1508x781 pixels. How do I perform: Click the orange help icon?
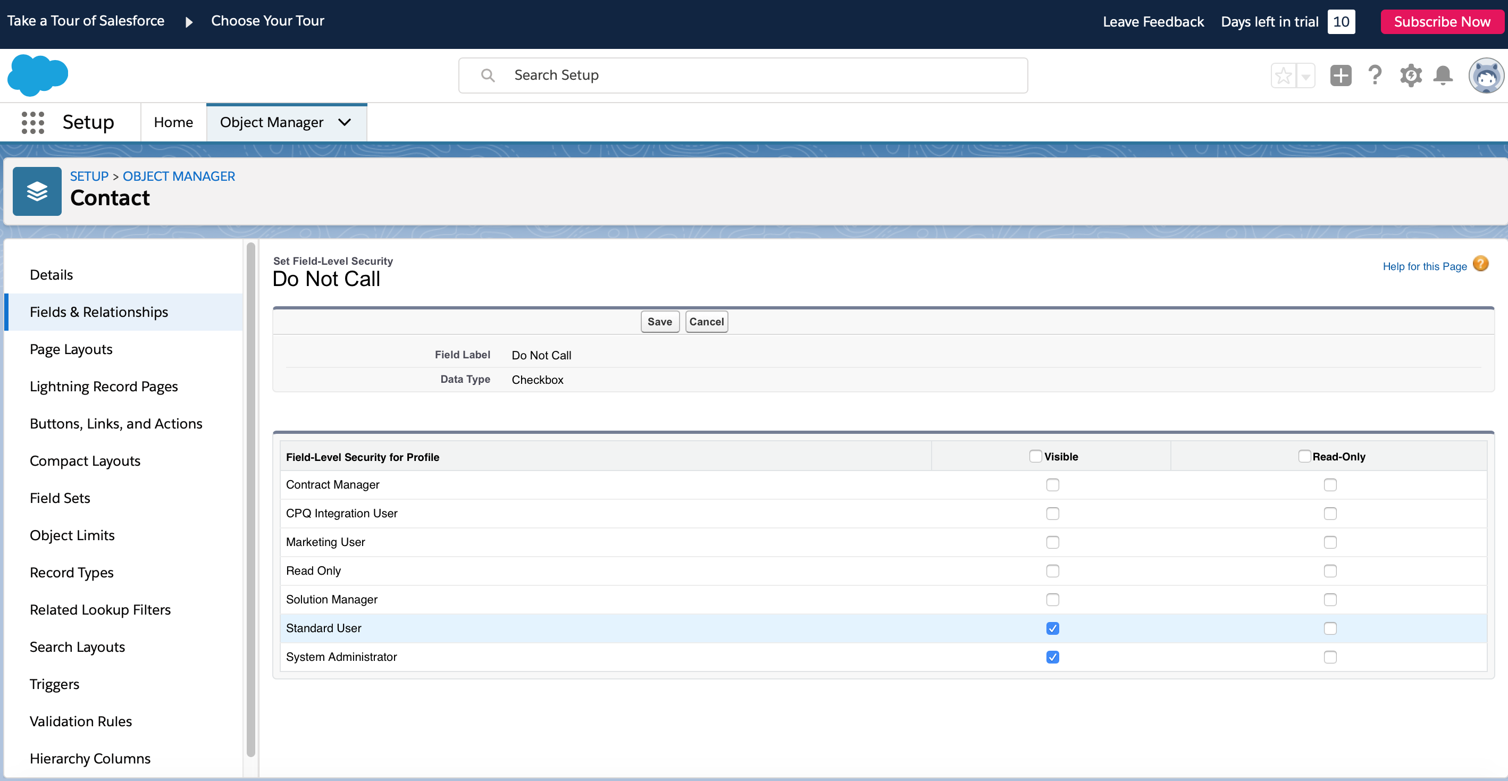(x=1480, y=264)
